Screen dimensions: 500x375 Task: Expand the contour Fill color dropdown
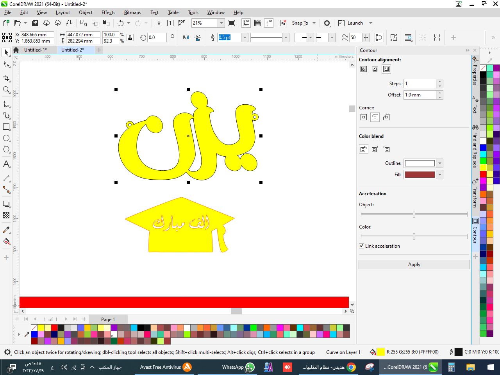point(440,175)
